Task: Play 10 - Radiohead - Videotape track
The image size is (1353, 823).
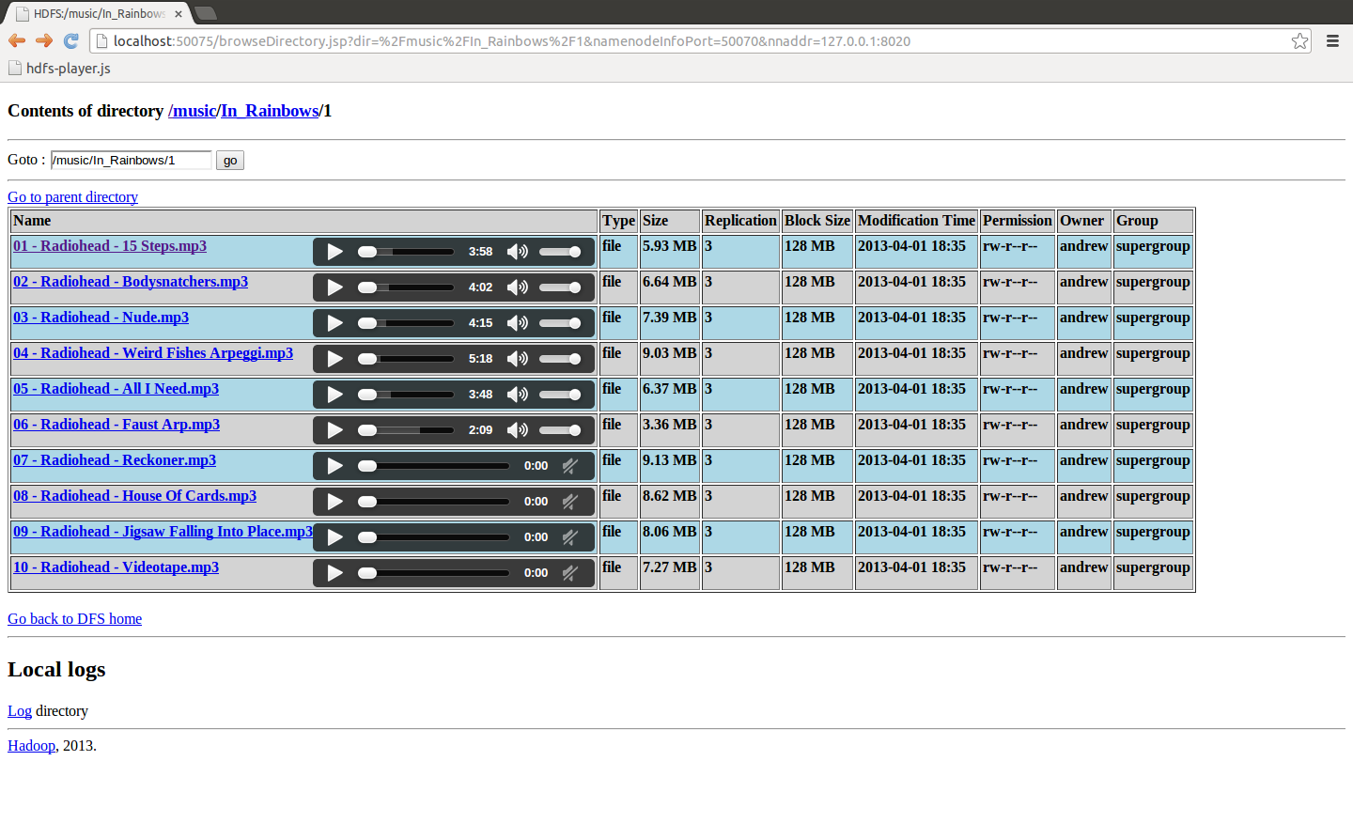Action: pyautogui.click(x=334, y=573)
